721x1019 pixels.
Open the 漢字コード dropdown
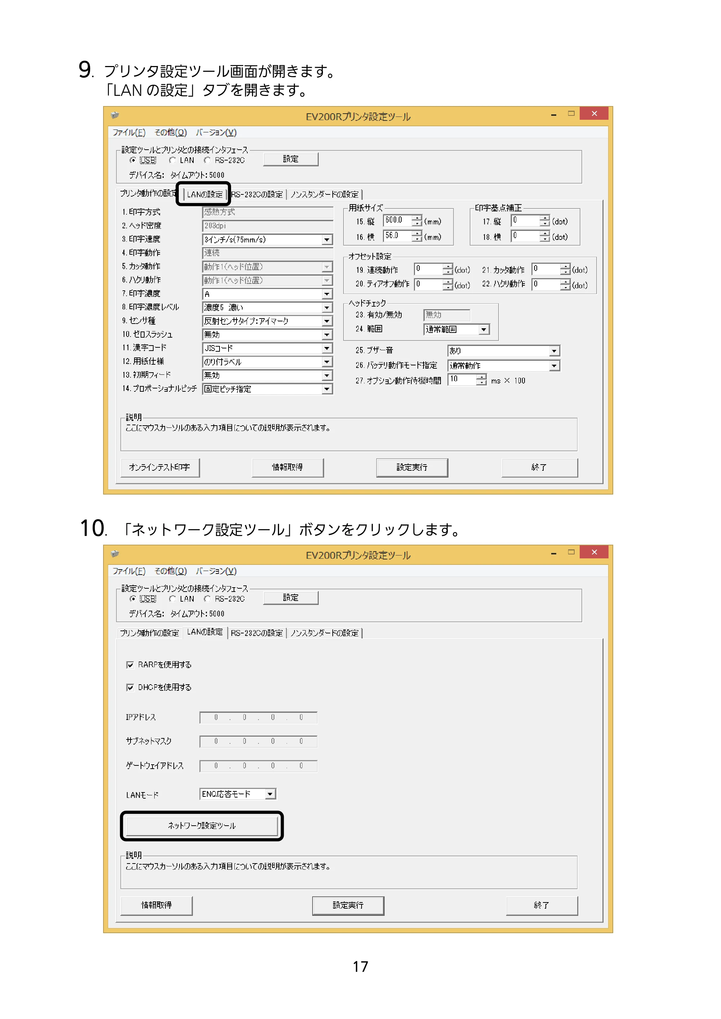327,348
